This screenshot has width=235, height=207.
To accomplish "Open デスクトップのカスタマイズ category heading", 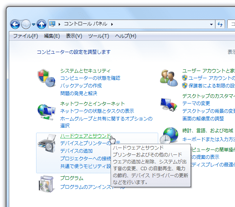I will [x=209, y=96].
